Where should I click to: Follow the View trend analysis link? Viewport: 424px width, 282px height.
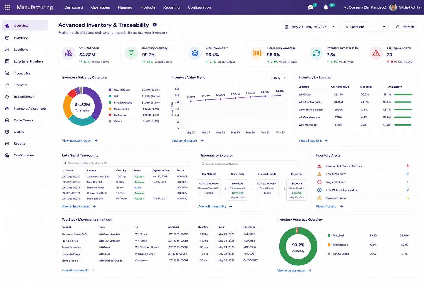click(187, 141)
